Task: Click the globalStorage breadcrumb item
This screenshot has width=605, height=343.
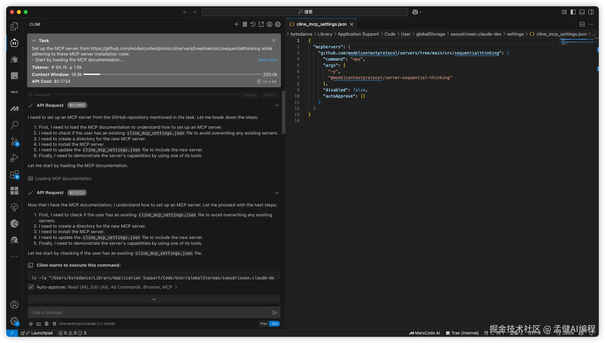Action: (x=430, y=34)
